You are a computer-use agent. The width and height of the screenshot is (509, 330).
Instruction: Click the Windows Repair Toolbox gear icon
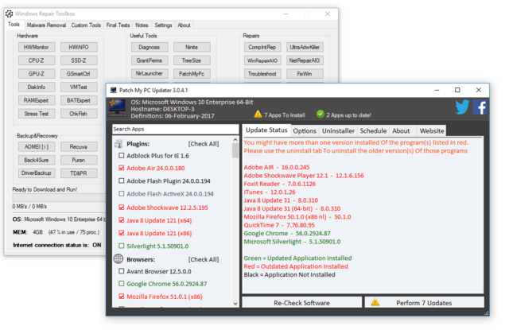coord(9,14)
